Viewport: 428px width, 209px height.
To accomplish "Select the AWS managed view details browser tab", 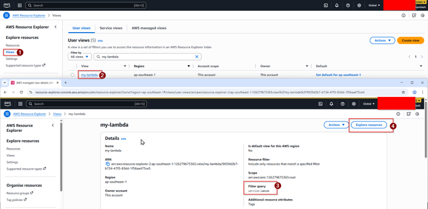I will pos(35,82).
